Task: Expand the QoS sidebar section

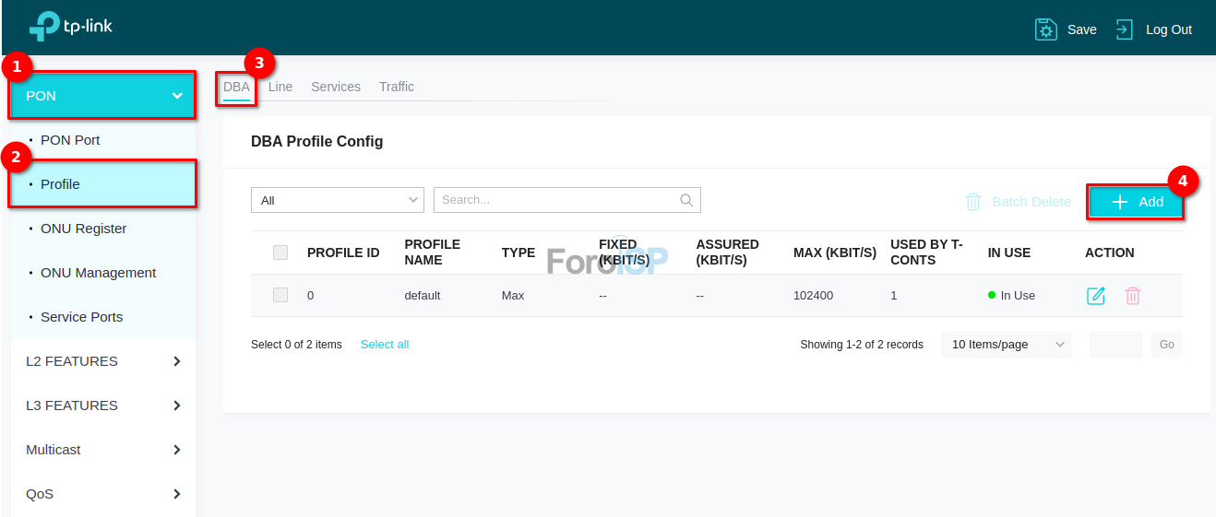Action: 103,494
